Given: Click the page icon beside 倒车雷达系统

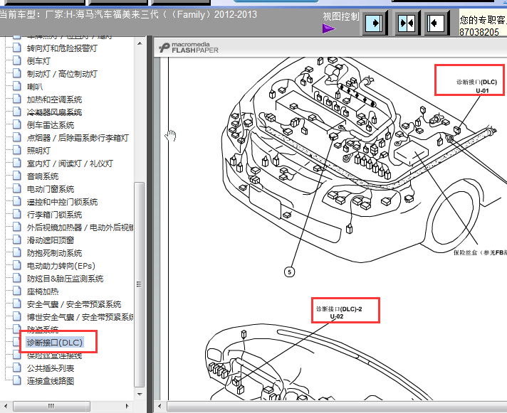Looking at the screenshot, I should coord(17,124).
